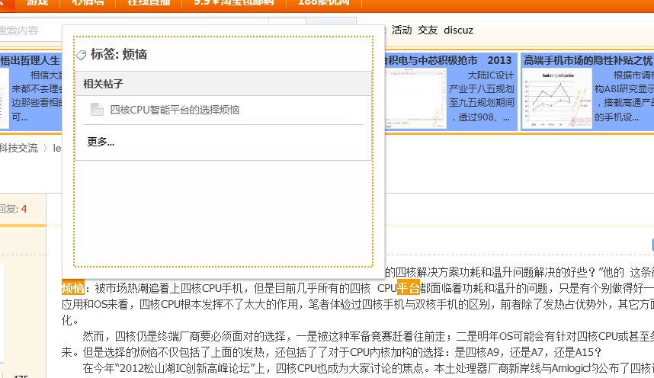654x378 pixels.
Task: Click the 活动 hot search keyword
Action: pyautogui.click(x=402, y=30)
